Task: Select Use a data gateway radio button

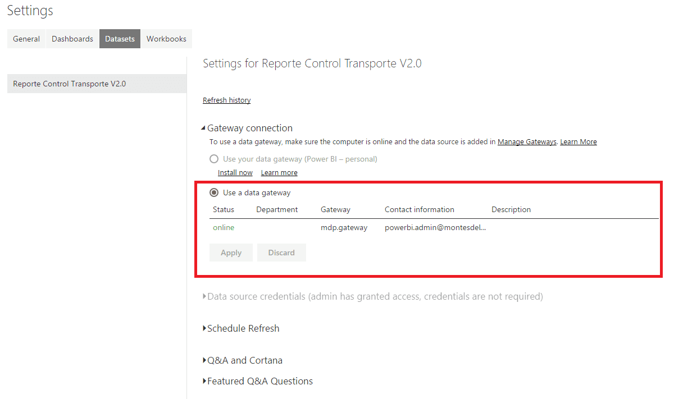Action: point(214,192)
